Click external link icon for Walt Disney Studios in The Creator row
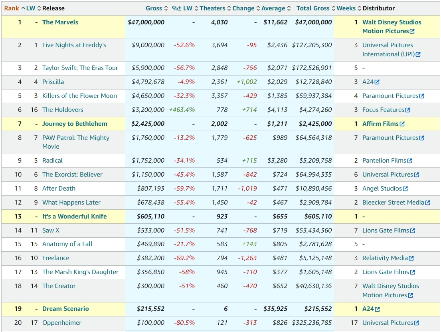This screenshot has width=441, height=332. tap(410, 295)
